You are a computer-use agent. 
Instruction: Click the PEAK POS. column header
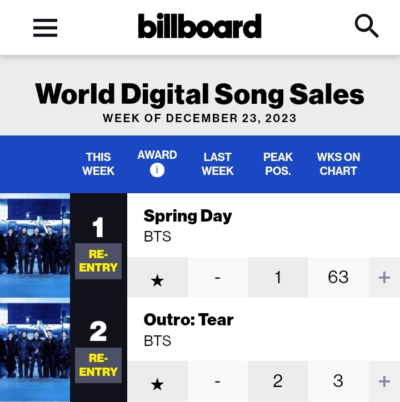tap(278, 164)
